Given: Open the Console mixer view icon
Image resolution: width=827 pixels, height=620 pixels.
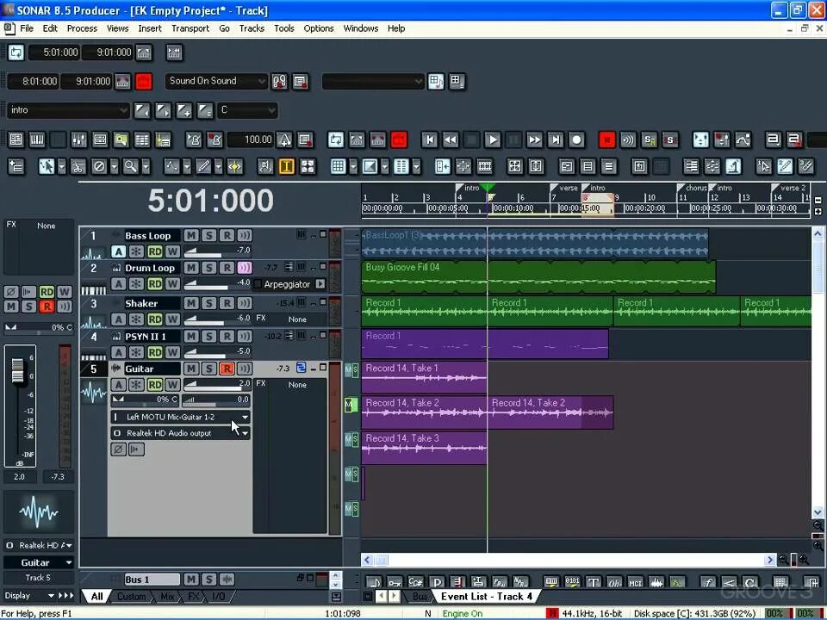Looking at the screenshot, I should 78,139.
